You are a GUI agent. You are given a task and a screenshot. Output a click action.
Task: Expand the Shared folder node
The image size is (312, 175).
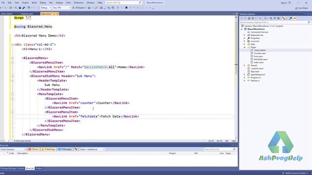(245, 66)
